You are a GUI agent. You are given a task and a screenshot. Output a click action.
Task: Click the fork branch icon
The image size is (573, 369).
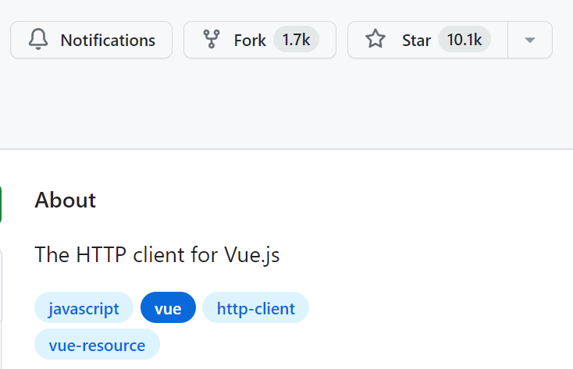pyautogui.click(x=211, y=40)
